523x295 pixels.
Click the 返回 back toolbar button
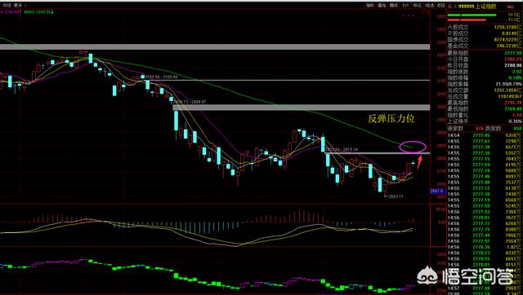pyautogui.click(x=441, y=6)
